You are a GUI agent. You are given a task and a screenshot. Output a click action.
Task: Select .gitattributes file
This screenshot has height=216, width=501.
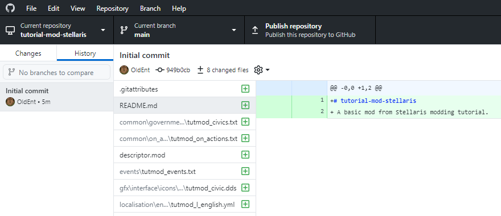184,89
